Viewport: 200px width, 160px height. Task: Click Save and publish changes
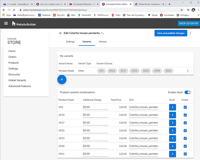tap(171, 33)
